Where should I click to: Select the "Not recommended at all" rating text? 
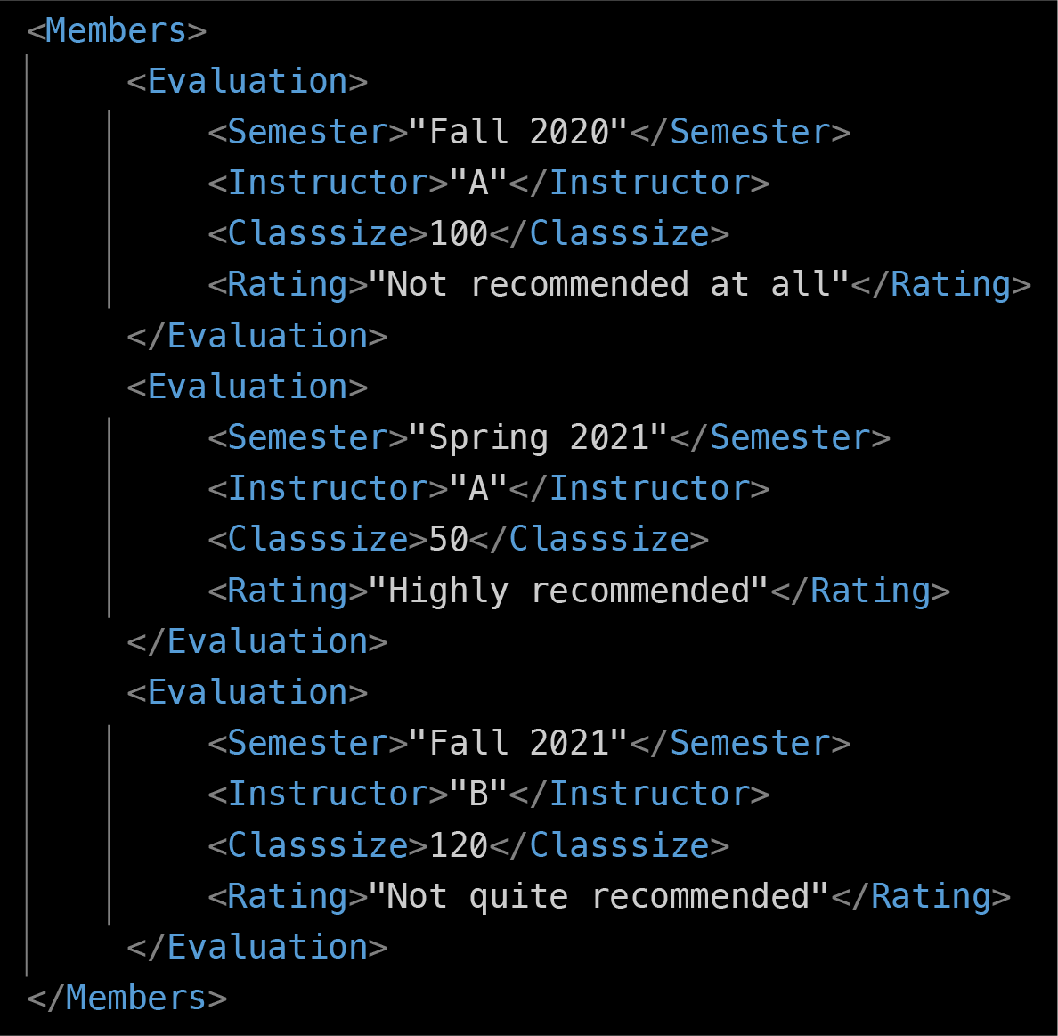(x=608, y=284)
